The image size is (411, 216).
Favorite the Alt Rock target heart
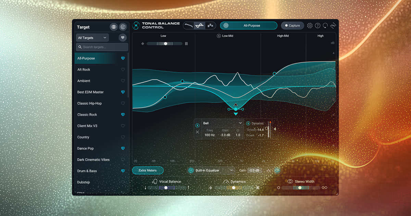click(123, 70)
